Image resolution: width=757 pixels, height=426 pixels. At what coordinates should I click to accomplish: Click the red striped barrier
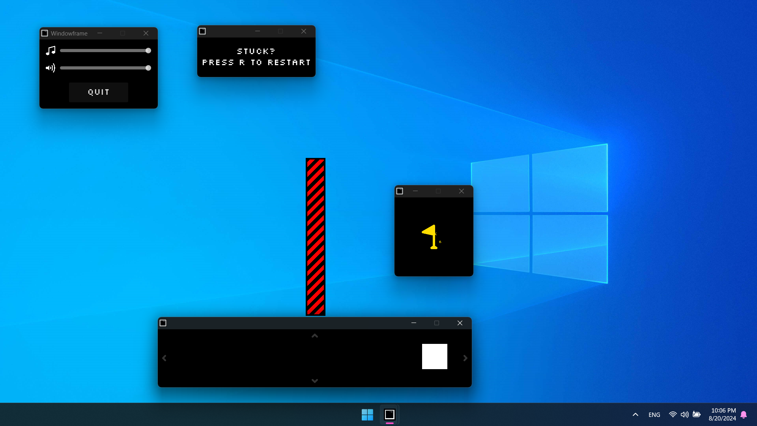click(x=316, y=237)
